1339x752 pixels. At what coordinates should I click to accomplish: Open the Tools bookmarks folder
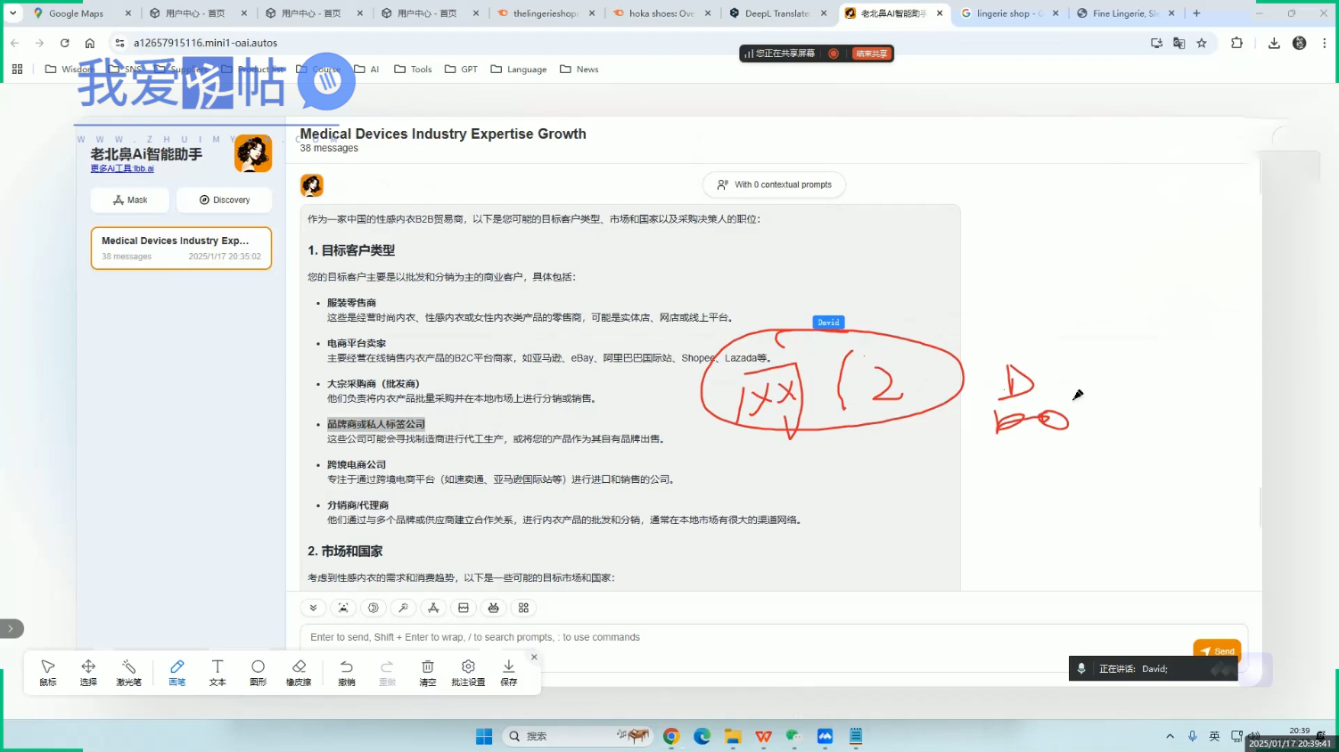413,69
